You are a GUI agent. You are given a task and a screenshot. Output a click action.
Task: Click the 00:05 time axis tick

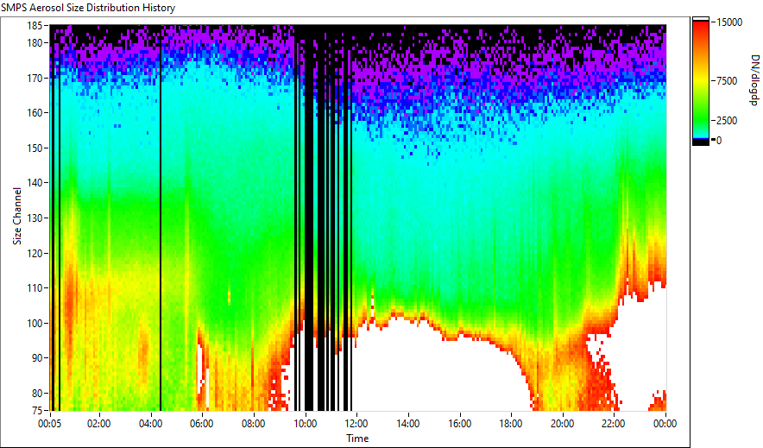[x=50, y=424]
